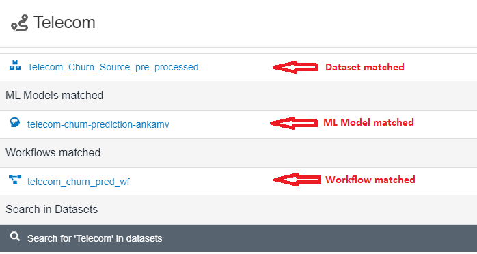477x254 pixels.
Task: Click the dataset icon next to Telecom_Churn_Source_pre_processed
Action: pyautogui.click(x=15, y=66)
